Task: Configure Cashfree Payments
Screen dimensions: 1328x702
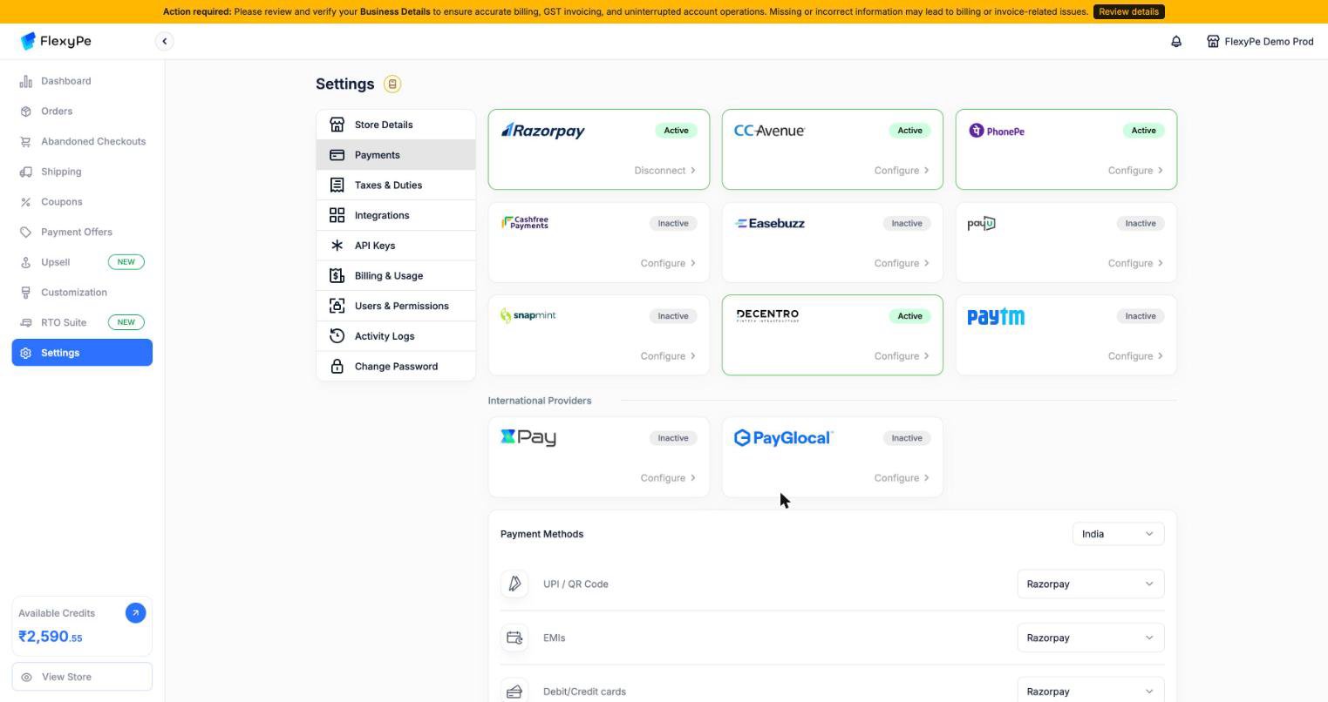Action: coord(668,263)
